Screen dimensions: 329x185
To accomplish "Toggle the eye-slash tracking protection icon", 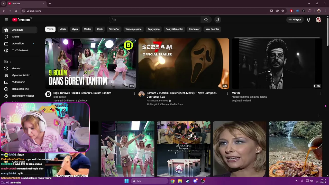I will (x=277, y=11).
